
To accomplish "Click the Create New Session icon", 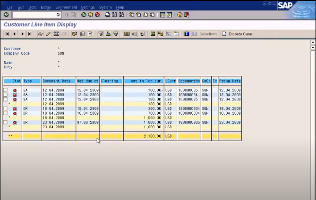I will 162,15.
